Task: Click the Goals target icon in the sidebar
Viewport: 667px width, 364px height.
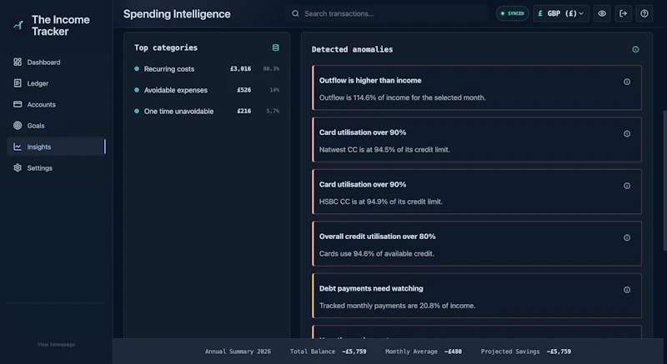Action: tap(18, 125)
